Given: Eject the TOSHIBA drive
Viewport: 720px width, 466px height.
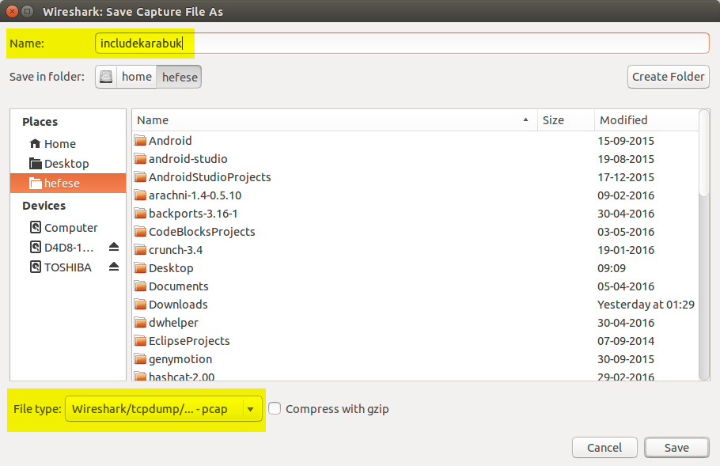Looking at the screenshot, I should [x=114, y=267].
